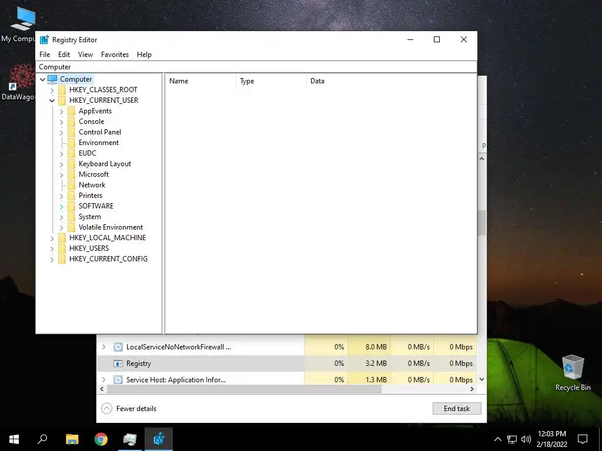Viewport: 602px width, 451px height.
Task: Click the Volatile Environment folder icon
Action: (x=71, y=227)
